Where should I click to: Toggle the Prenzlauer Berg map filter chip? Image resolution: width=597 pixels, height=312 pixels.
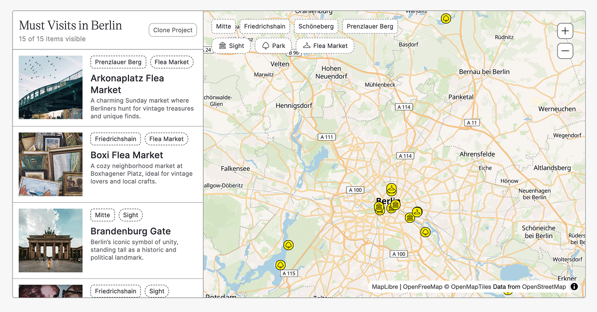point(369,26)
